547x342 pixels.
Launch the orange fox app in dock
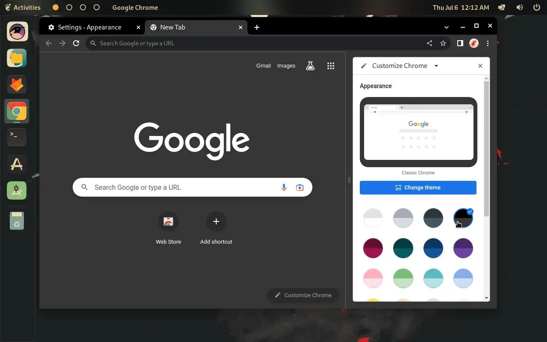pyautogui.click(x=17, y=85)
